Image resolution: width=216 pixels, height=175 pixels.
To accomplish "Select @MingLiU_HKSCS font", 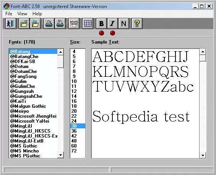I will click(x=33, y=131).
